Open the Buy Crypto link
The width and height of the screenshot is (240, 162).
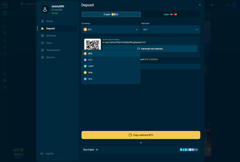coord(90,149)
